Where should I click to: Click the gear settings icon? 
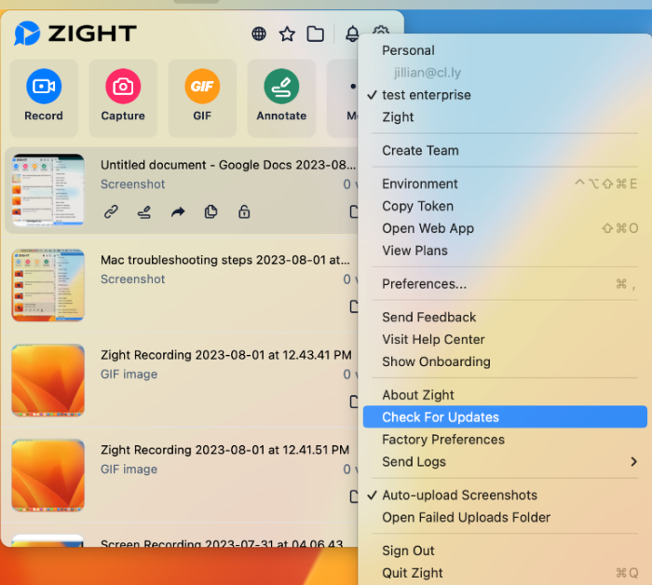point(381,30)
